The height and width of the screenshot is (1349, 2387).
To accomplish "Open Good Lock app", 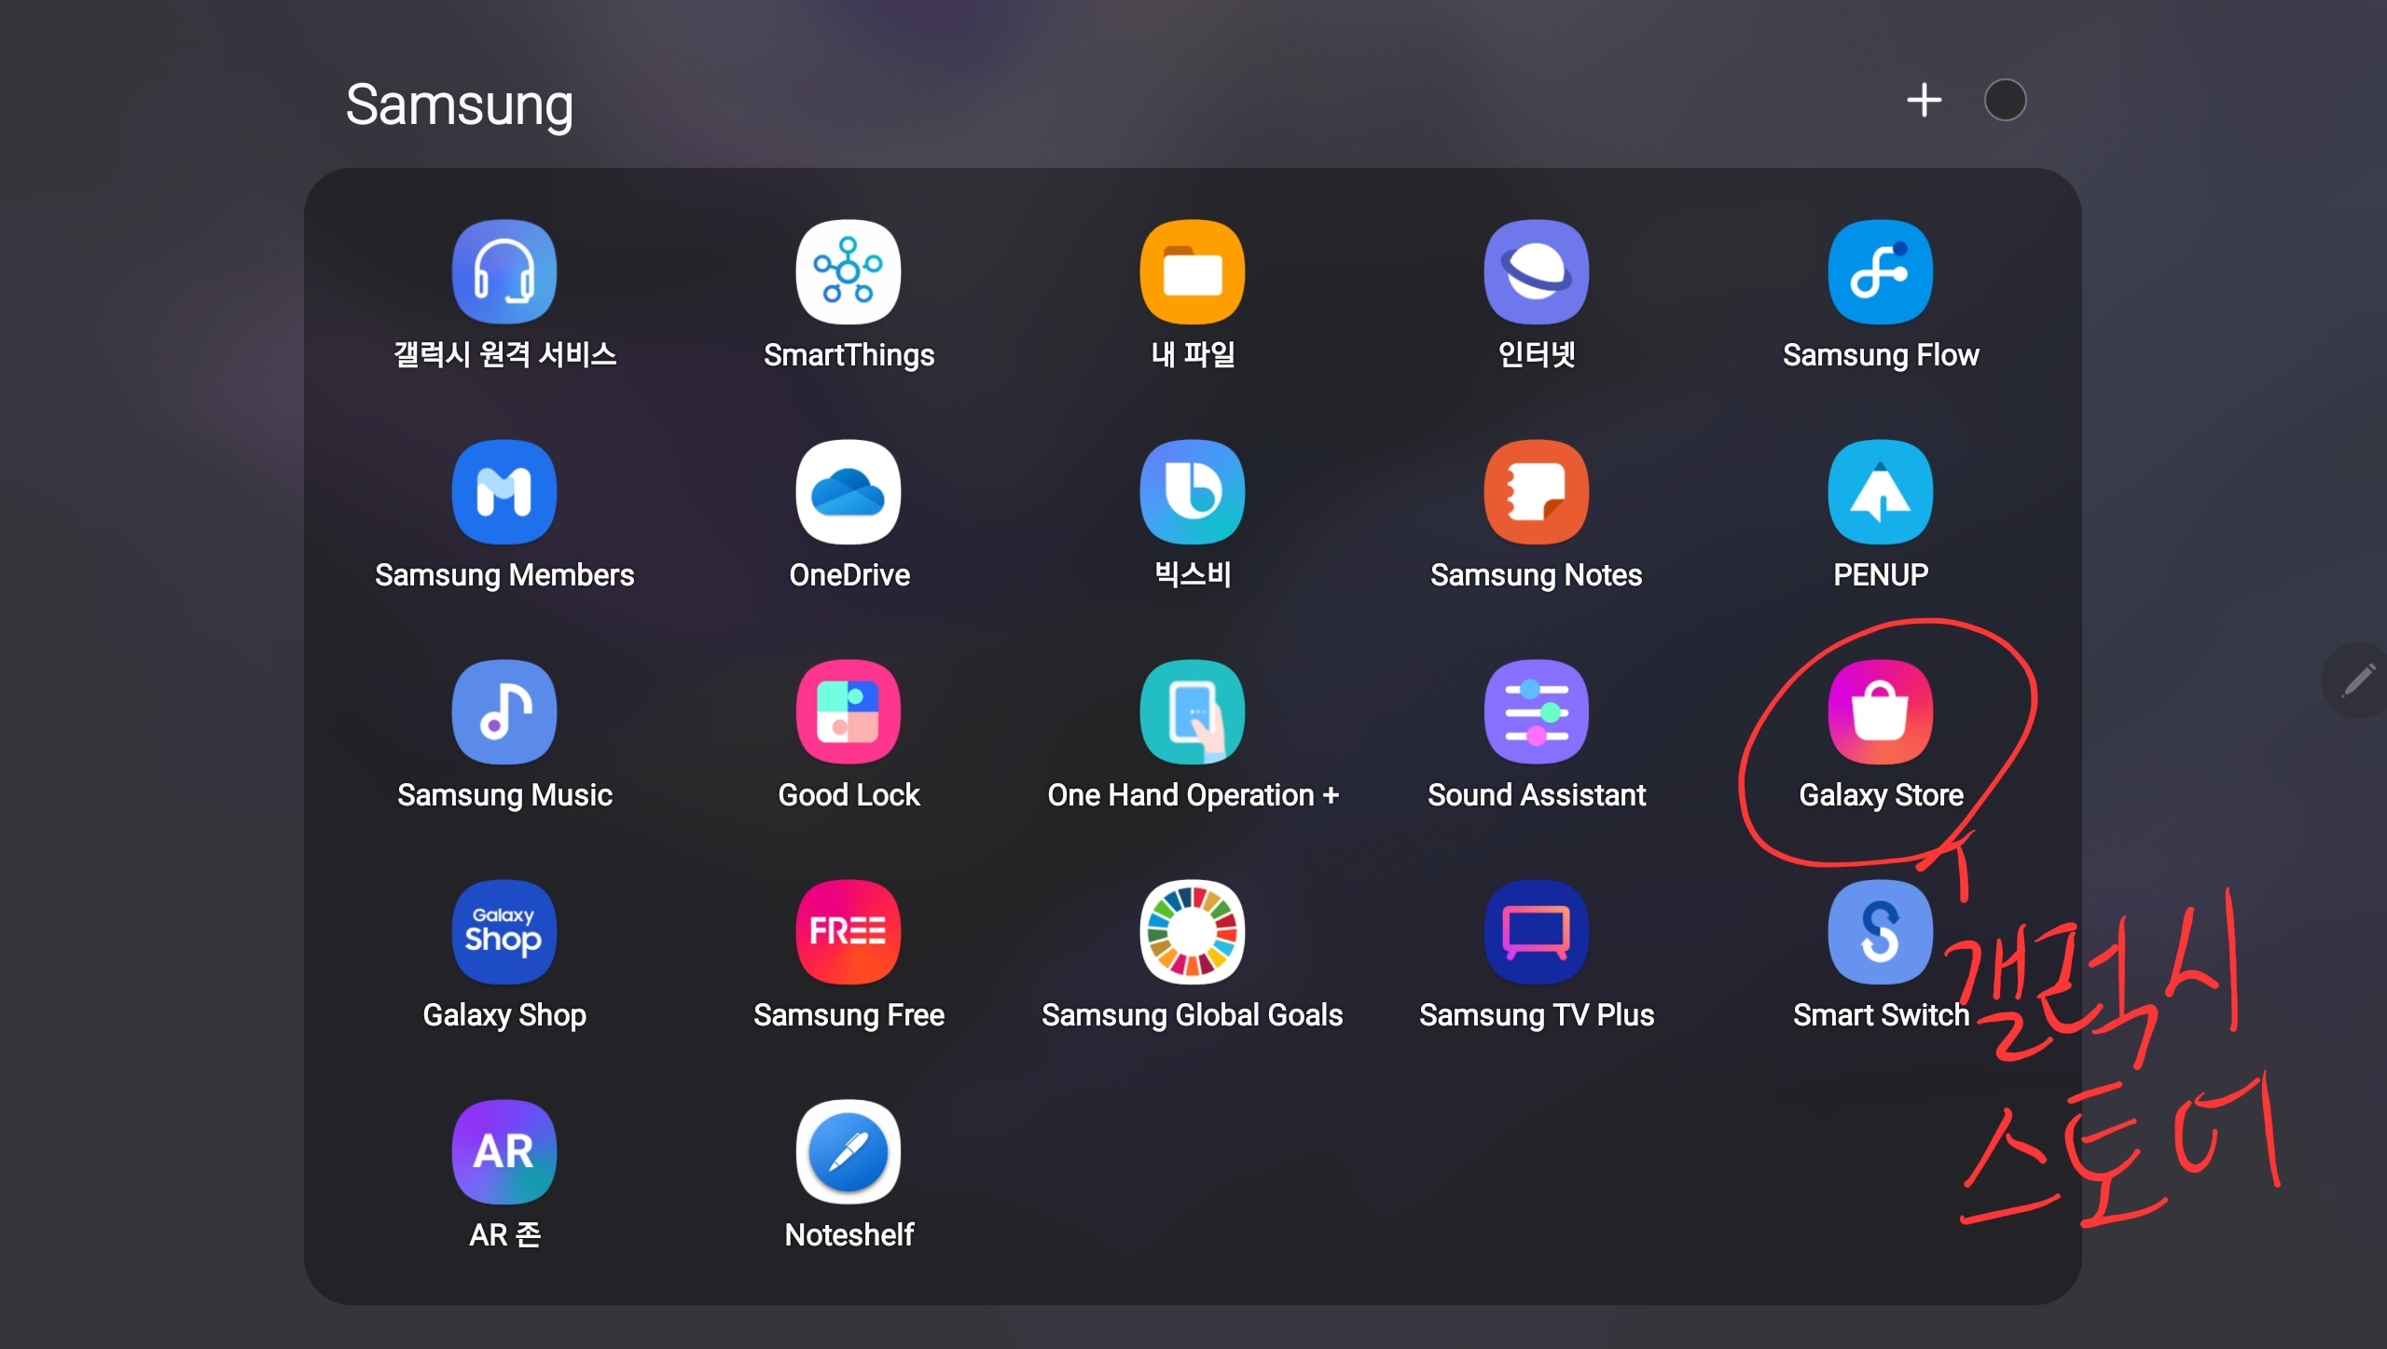I will 848,712.
